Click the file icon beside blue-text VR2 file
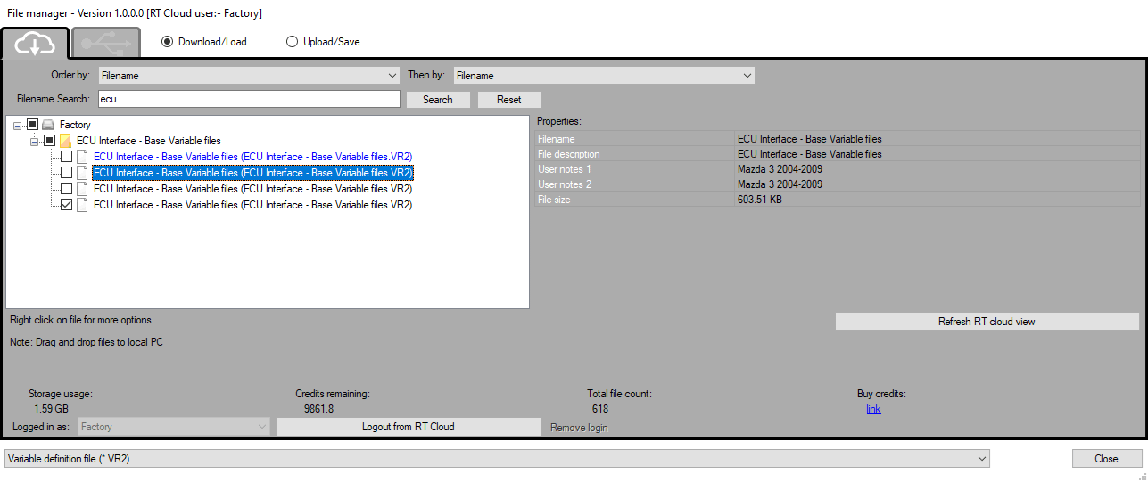The image size is (1148, 482). click(x=82, y=157)
